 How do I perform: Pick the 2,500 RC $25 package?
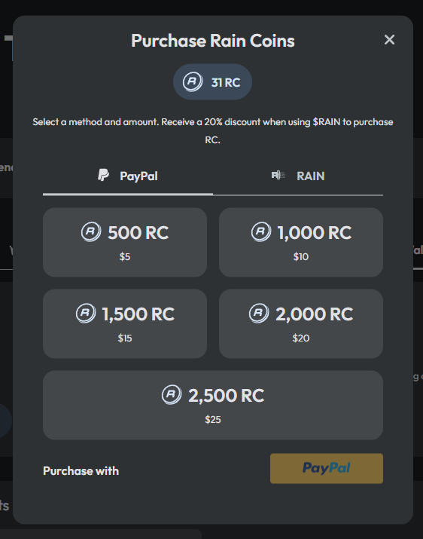coord(213,405)
